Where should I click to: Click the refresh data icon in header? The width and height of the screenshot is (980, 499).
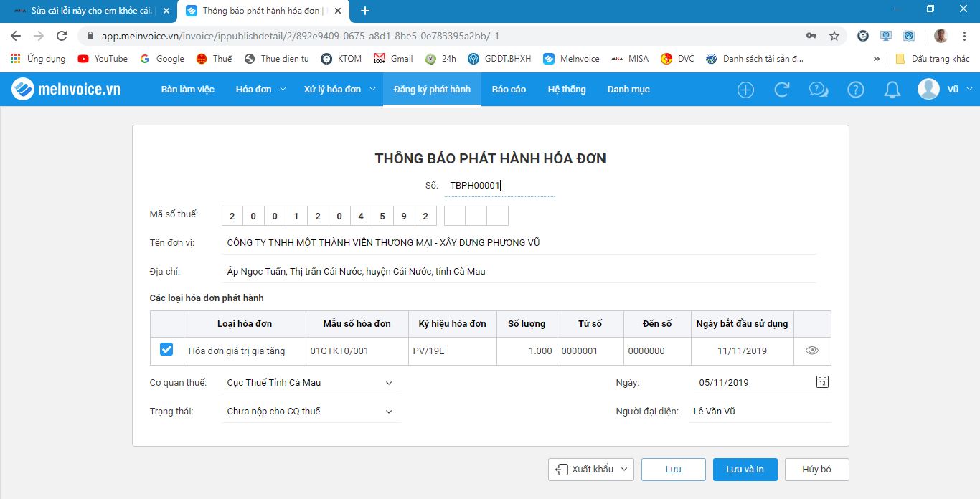(x=782, y=90)
